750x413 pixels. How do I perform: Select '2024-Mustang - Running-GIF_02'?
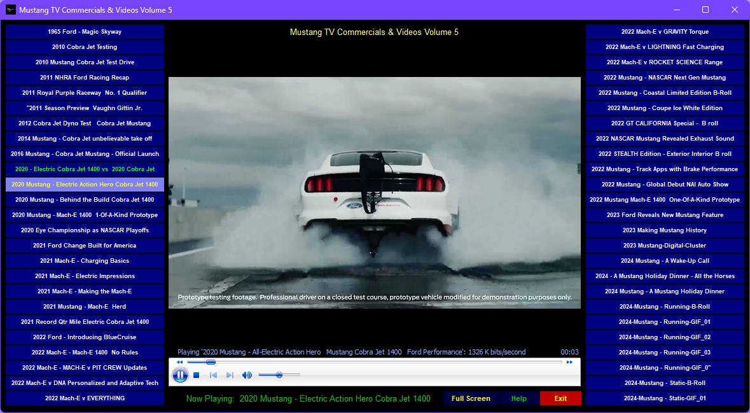(665, 337)
